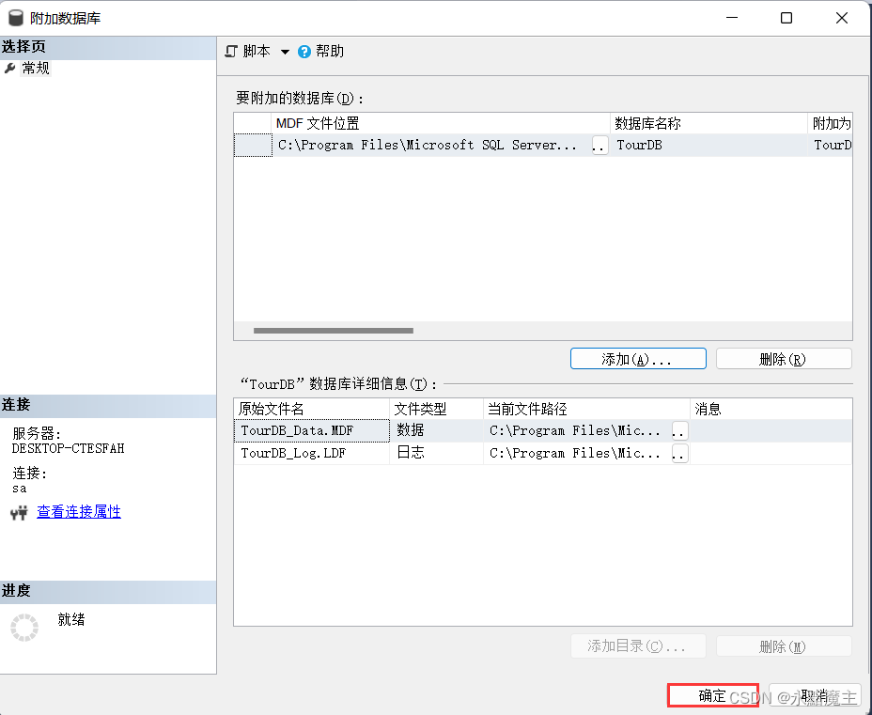This screenshot has height=715, width=872.
Task: Click the log file type cell
Action: (x=437, y=453)
